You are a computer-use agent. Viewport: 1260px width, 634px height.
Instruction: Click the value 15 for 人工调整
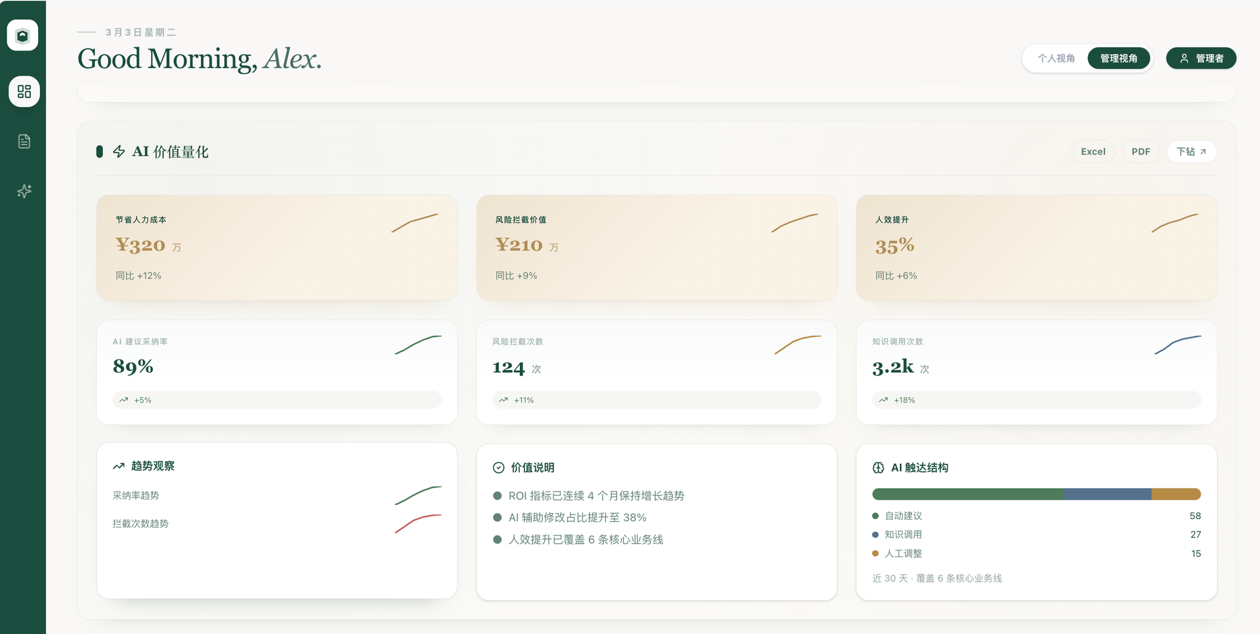(x=1196, y=553)
